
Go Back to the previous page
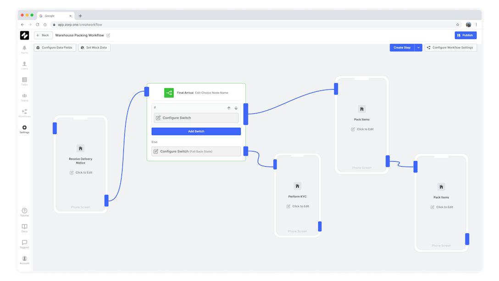pyautogui.click(x=43, y=35)
